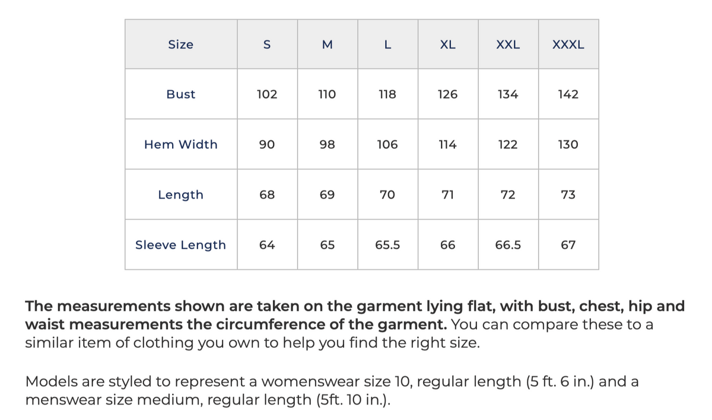Click the Bust value 102 cell
This screenshot has height=420, width=712.
point(267,94)
